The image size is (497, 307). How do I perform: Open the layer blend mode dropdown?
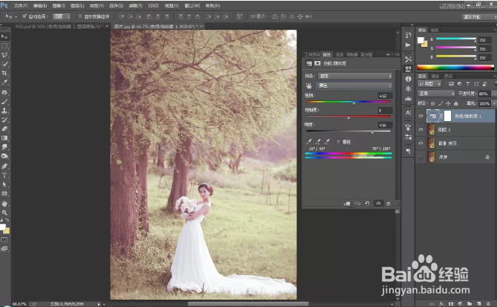pyautogui.click(x=437, y=94)
